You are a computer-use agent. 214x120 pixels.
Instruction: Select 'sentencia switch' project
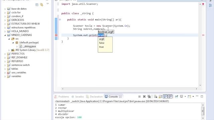click(20, 65)
